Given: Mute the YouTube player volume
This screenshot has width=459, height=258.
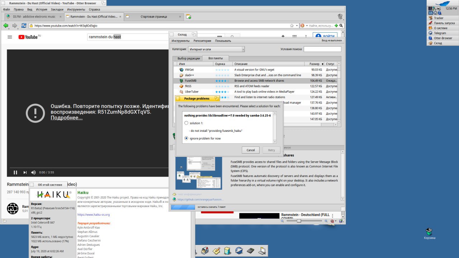Looking at the screenshot, I should (x=33, y=172).
